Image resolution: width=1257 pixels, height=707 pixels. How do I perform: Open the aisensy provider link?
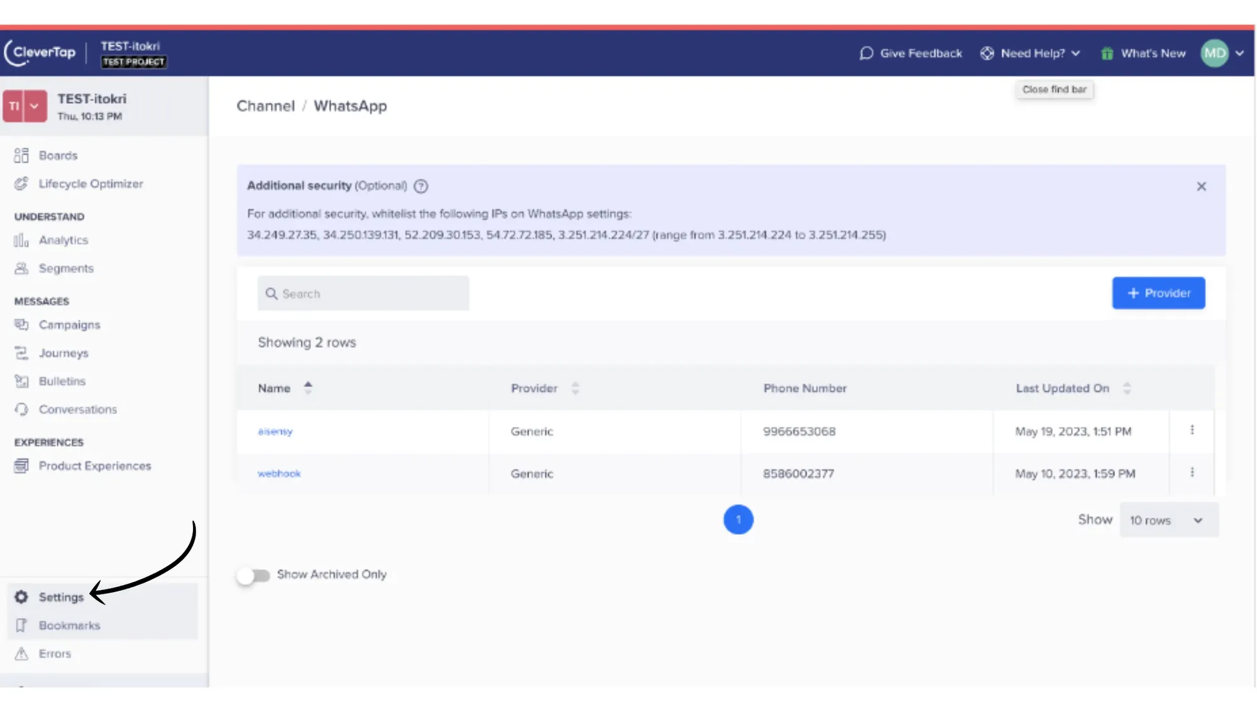click(275, 432)
